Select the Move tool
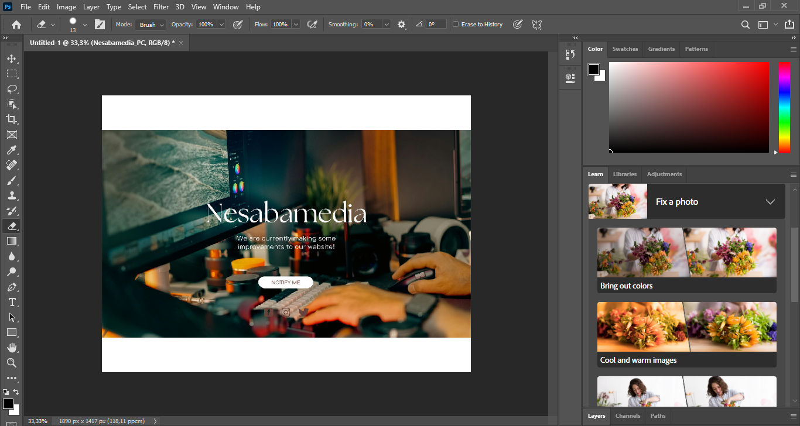This screenshot has height=426, width=800. coord(12,59)
